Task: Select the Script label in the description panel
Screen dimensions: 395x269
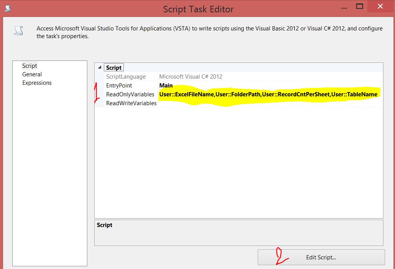Action: click(104, 225)
